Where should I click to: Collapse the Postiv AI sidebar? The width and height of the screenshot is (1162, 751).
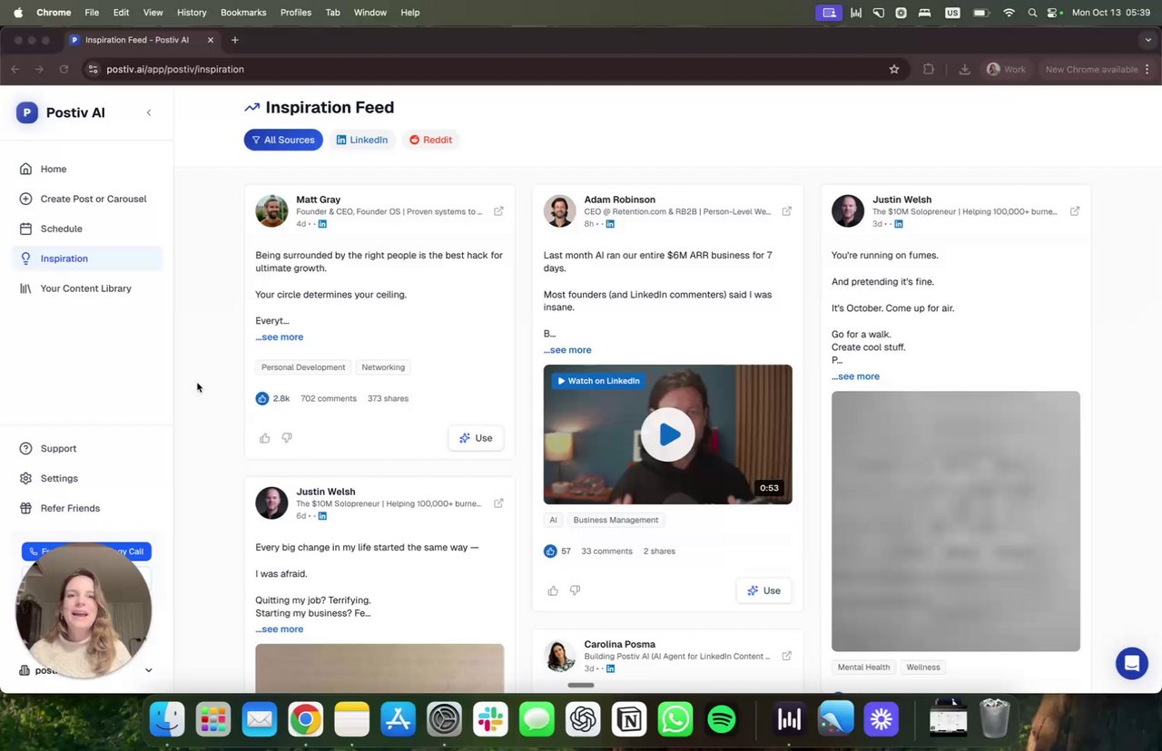point(149,112)
